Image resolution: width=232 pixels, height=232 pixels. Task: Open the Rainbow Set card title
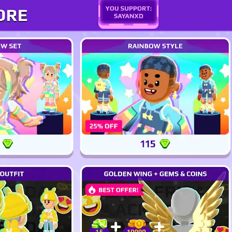10,46
